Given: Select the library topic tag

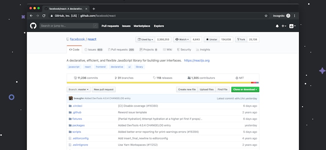Looking at the screenshot, I should (139, 67).
